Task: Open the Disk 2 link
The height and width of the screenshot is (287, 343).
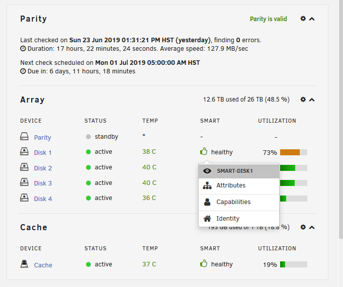Action: [43, 168]
